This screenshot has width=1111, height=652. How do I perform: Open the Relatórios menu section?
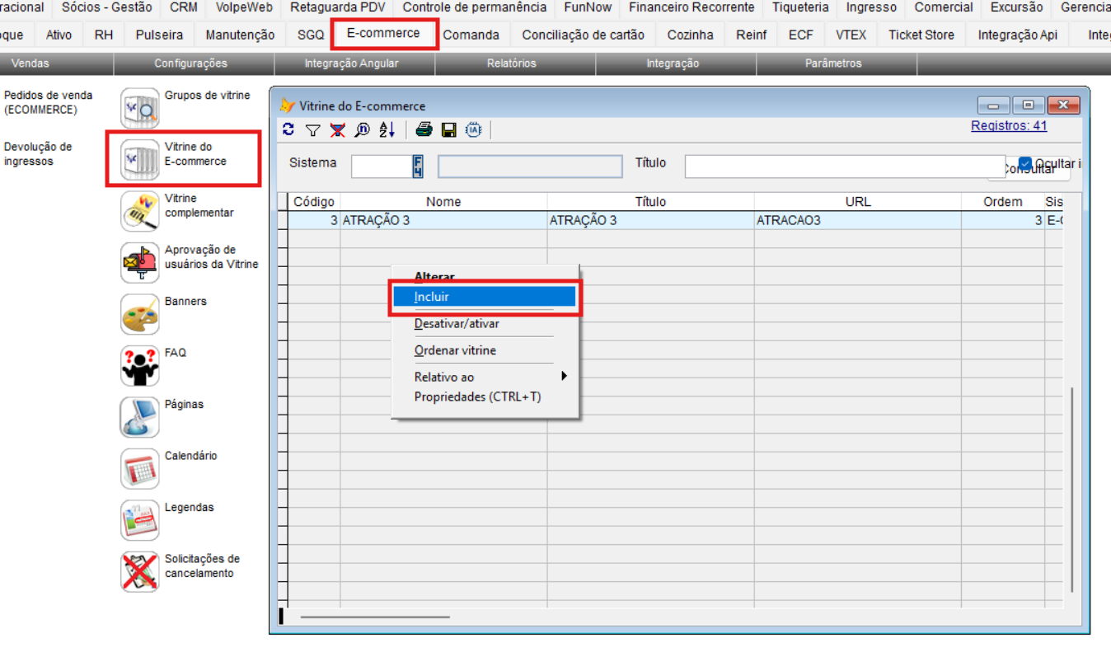point(511,63)
